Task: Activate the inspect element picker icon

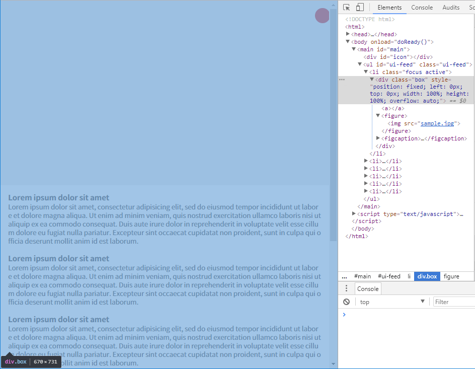Action: point(347,7)
